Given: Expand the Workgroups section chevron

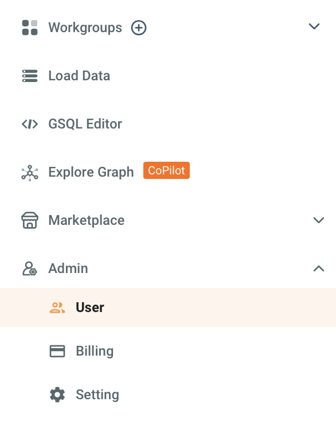Looking at the screenshot, I should [314, 26].
